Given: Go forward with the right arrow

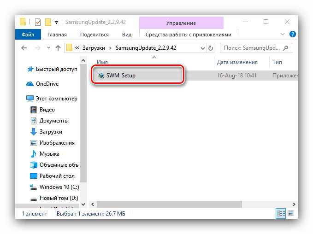Looking at the screenshot, I should pos(37,48).
